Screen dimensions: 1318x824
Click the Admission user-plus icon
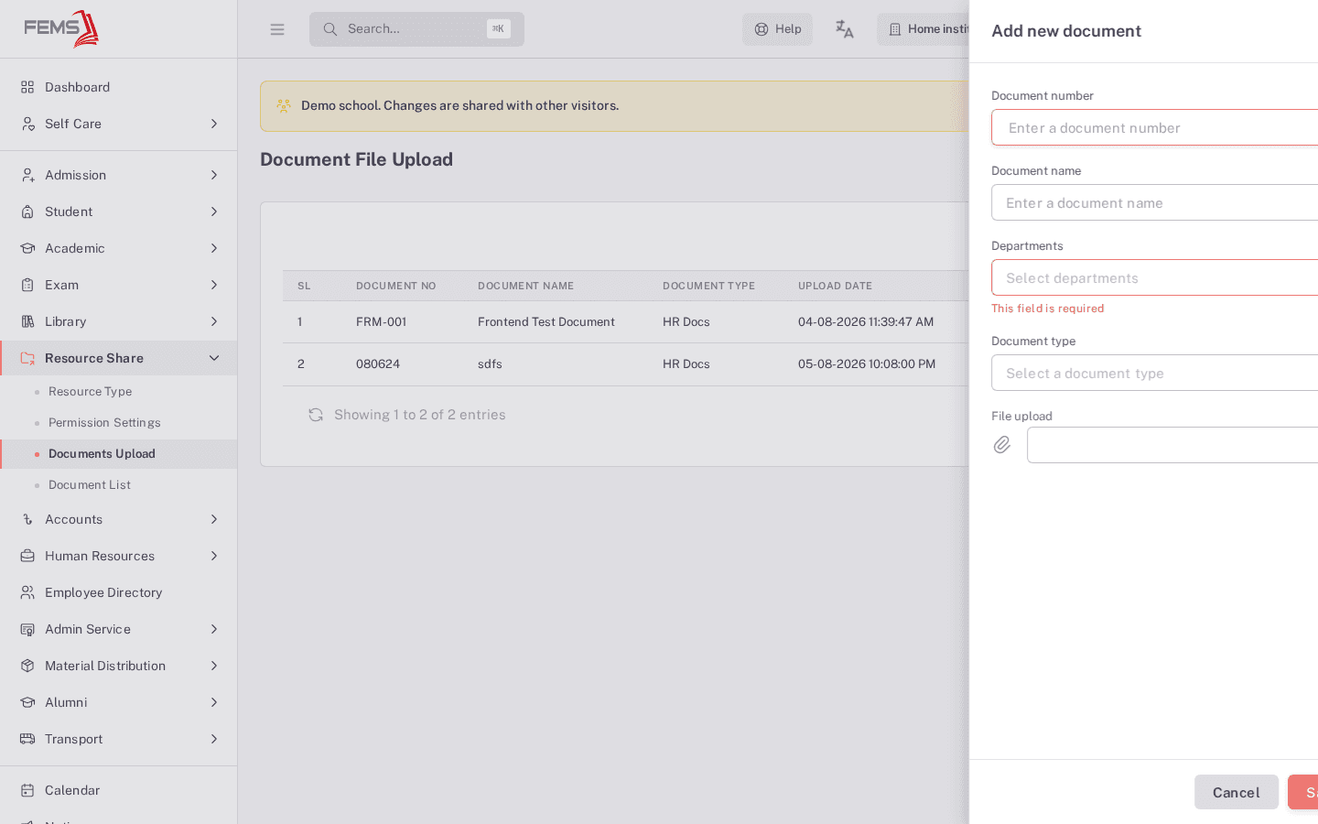click(27, 175)
